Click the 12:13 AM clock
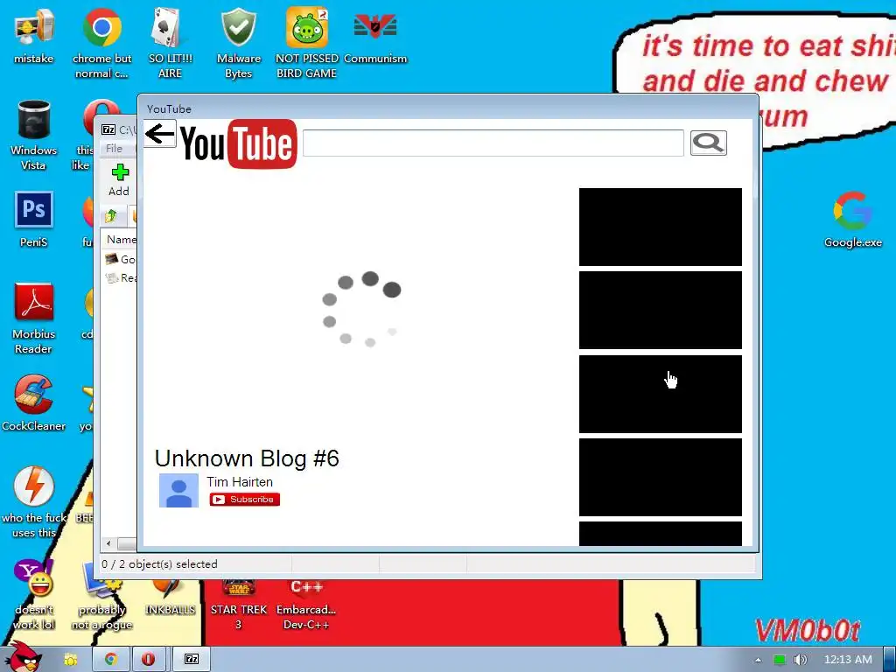896x672 pixels. pos(848,660)
